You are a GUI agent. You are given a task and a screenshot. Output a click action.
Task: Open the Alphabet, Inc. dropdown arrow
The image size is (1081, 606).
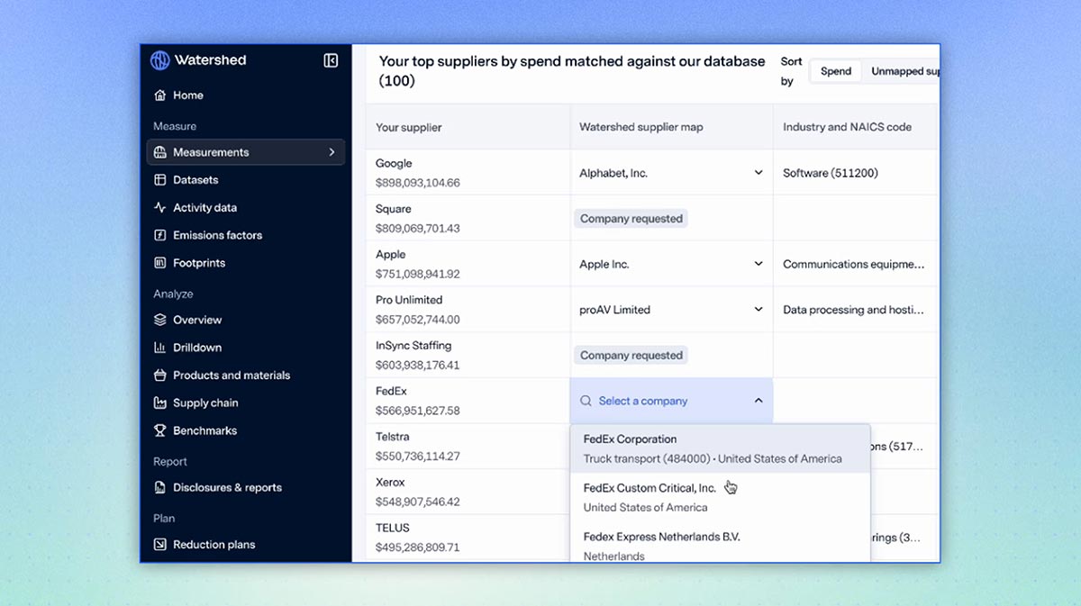(x=759, y=173)
